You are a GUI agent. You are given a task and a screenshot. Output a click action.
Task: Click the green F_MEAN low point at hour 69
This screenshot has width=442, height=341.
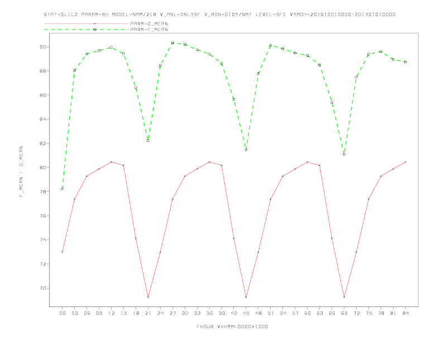click(344, 154)
